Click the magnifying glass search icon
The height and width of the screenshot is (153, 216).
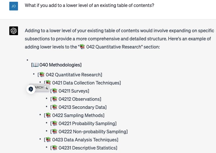pos(46,87)
